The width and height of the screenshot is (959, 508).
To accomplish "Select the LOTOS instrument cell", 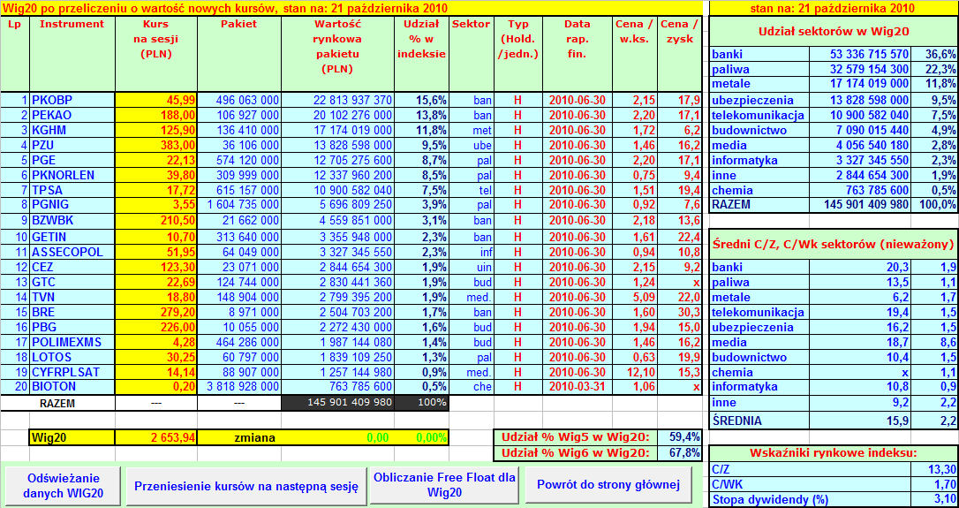I will [72, 357].
